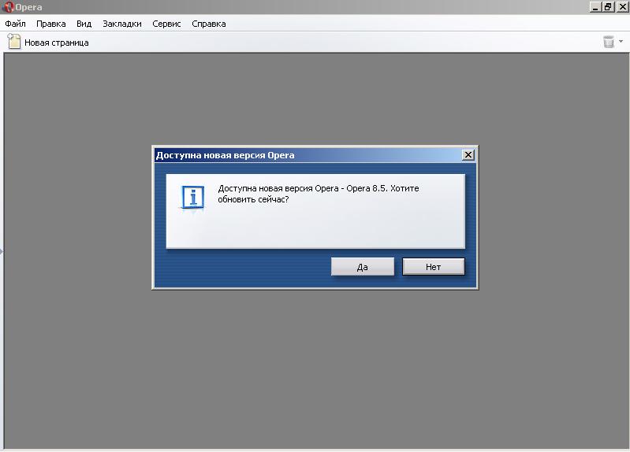This screenshot has width=630, height=452.
Task: Expand the trash can dropdown arrow
Action: pyautogui.click(x=621, y=42)
